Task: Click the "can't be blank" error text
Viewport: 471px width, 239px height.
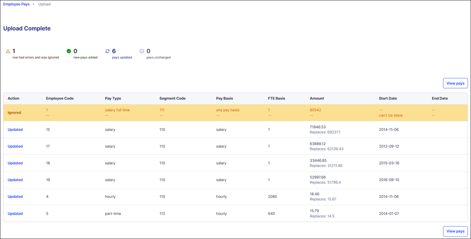Action: 391,115
